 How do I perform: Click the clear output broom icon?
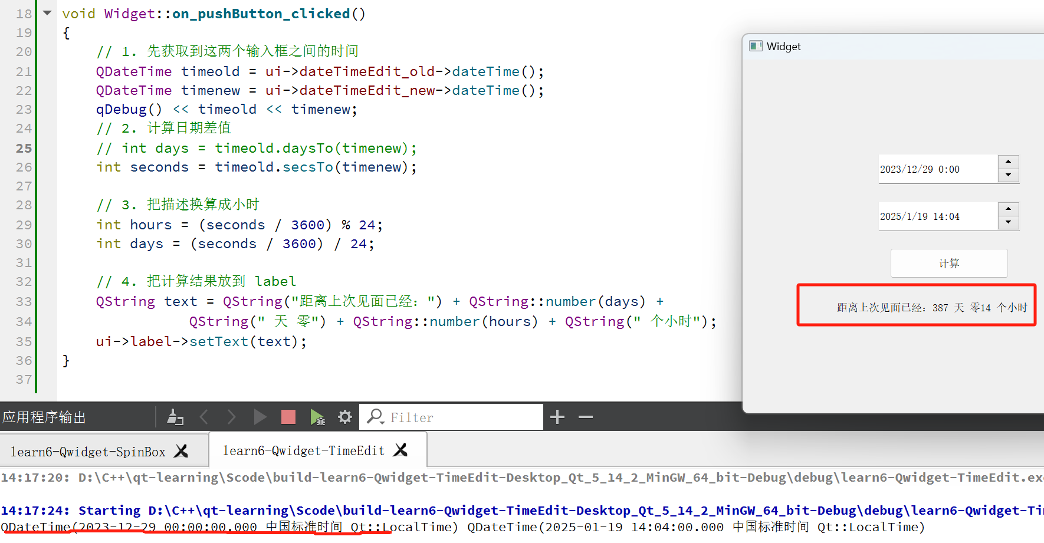pyautogui.click(x=175, y=417)
